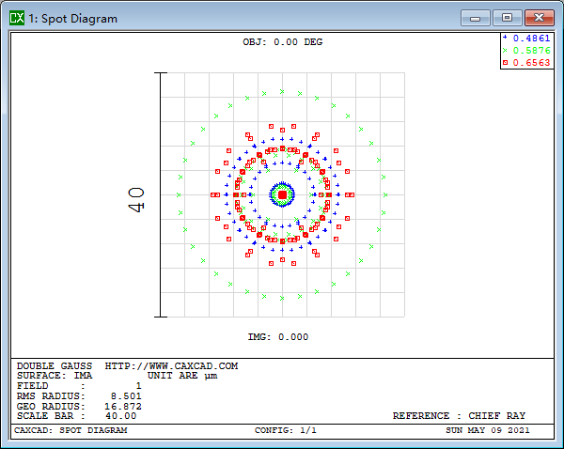Viewport: 564px width, 449px height.
Task: Click the 'DOUBLE GAUSS' lens title text
Action: tap(55, 366)
